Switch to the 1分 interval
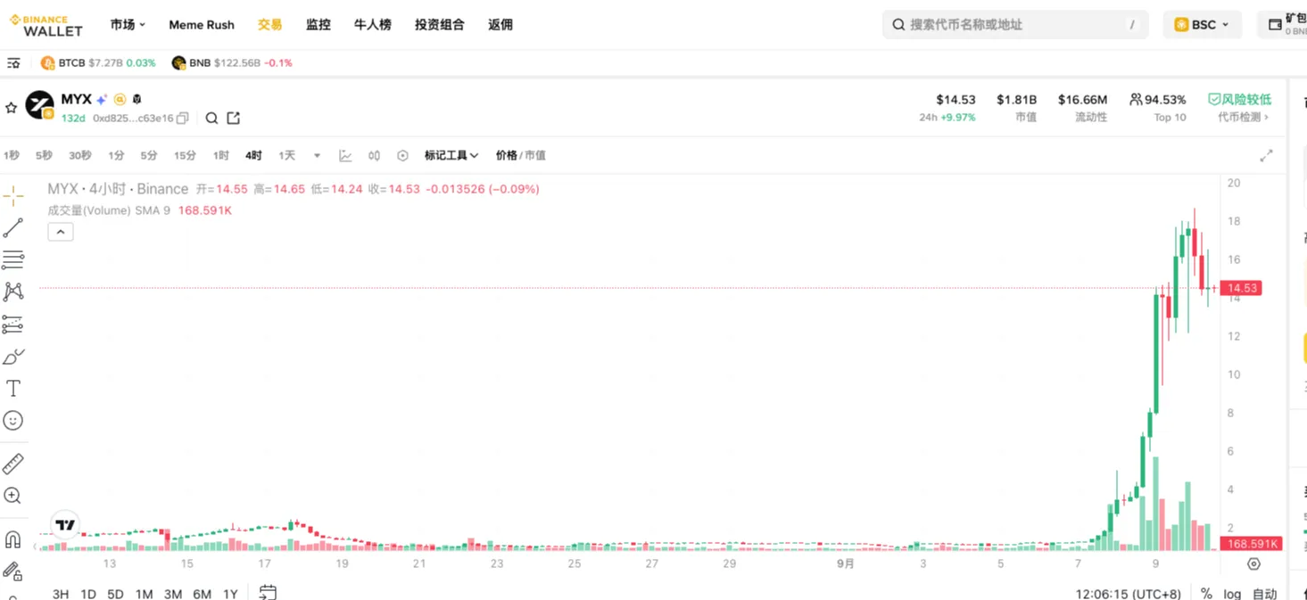Image resolution: width=1307 pixels, height=600 pixels. coord(116,155)
